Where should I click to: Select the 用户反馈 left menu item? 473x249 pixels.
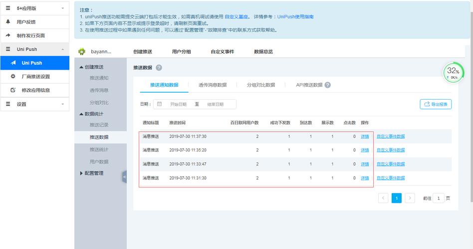point(35,22)
